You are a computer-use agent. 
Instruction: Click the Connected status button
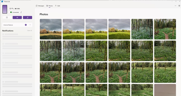click(x=15, y=12)
